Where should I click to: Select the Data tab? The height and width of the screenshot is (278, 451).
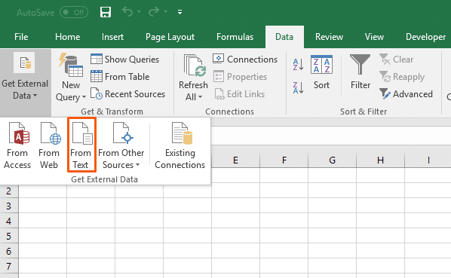284,37
